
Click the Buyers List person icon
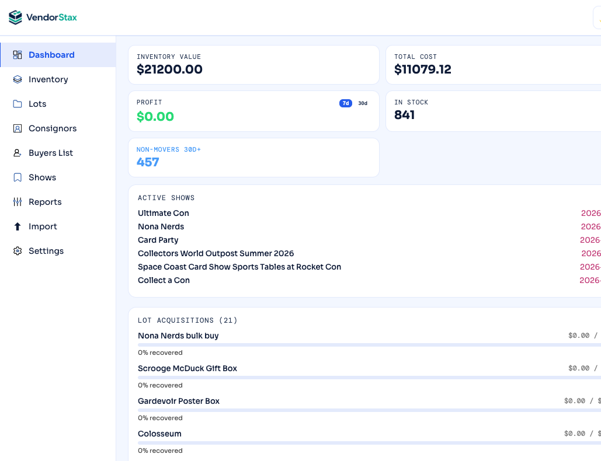tap(18, 153)
